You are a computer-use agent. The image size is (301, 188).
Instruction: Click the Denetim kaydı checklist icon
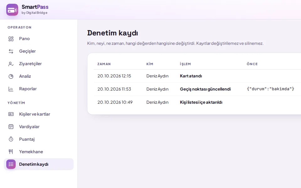[11, 164]
